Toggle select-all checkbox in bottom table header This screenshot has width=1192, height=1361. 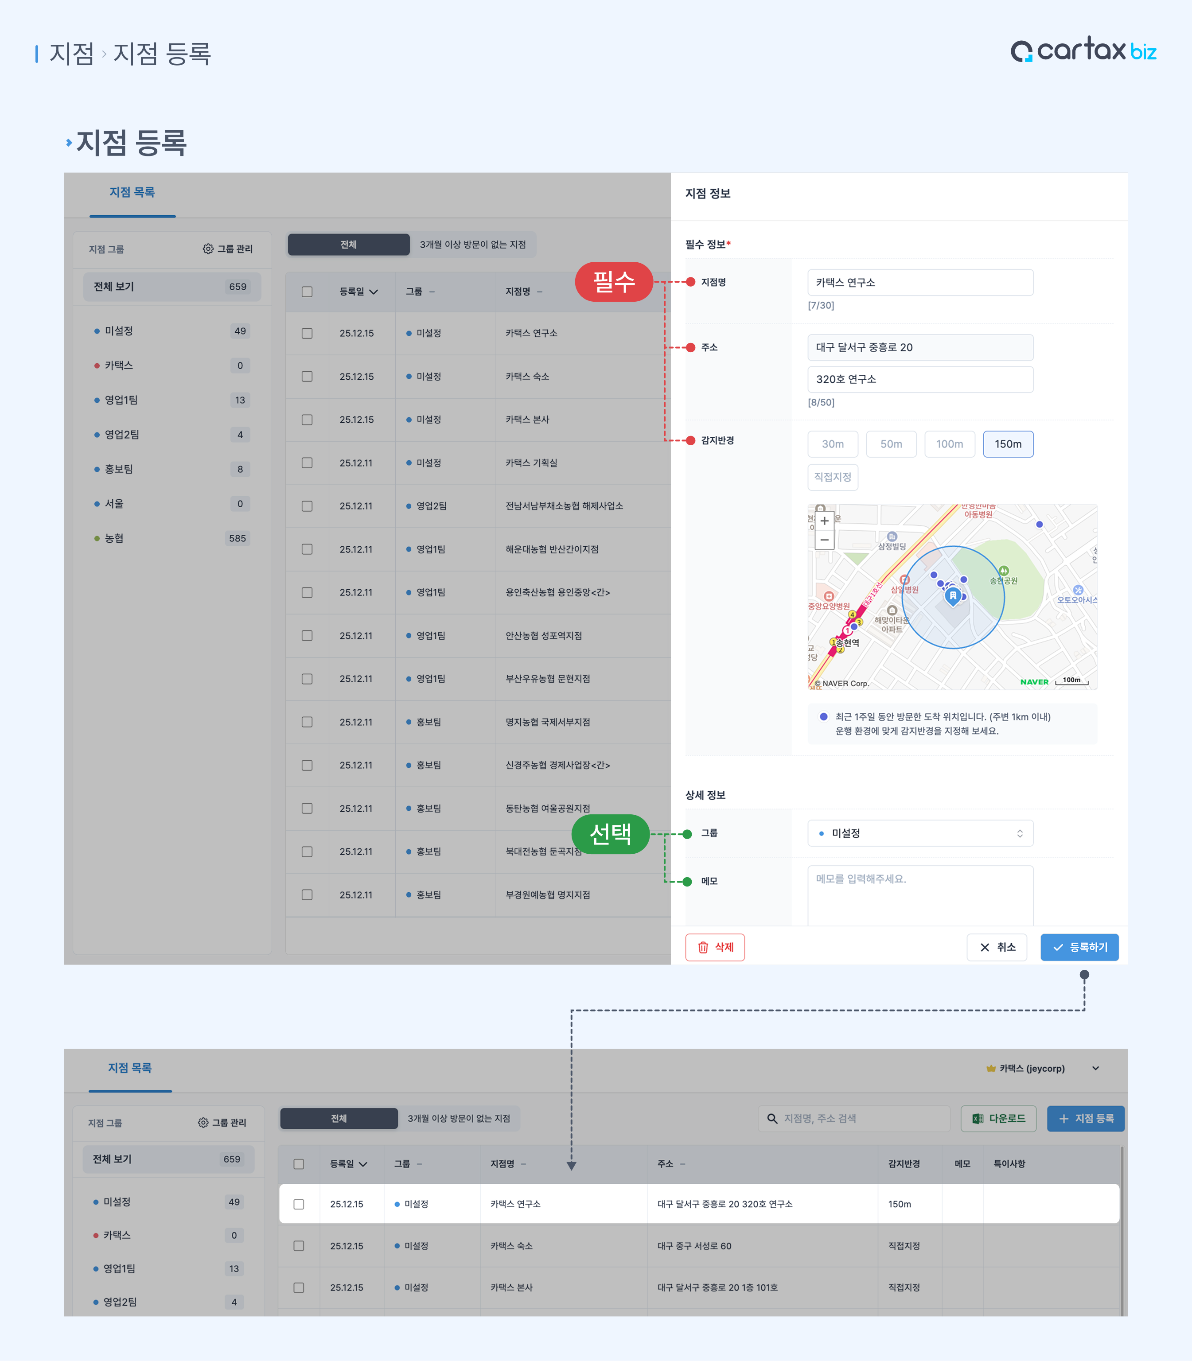[x=299, y=1163]
